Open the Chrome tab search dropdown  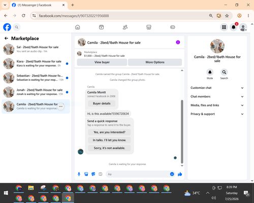(x=5, y=5)
